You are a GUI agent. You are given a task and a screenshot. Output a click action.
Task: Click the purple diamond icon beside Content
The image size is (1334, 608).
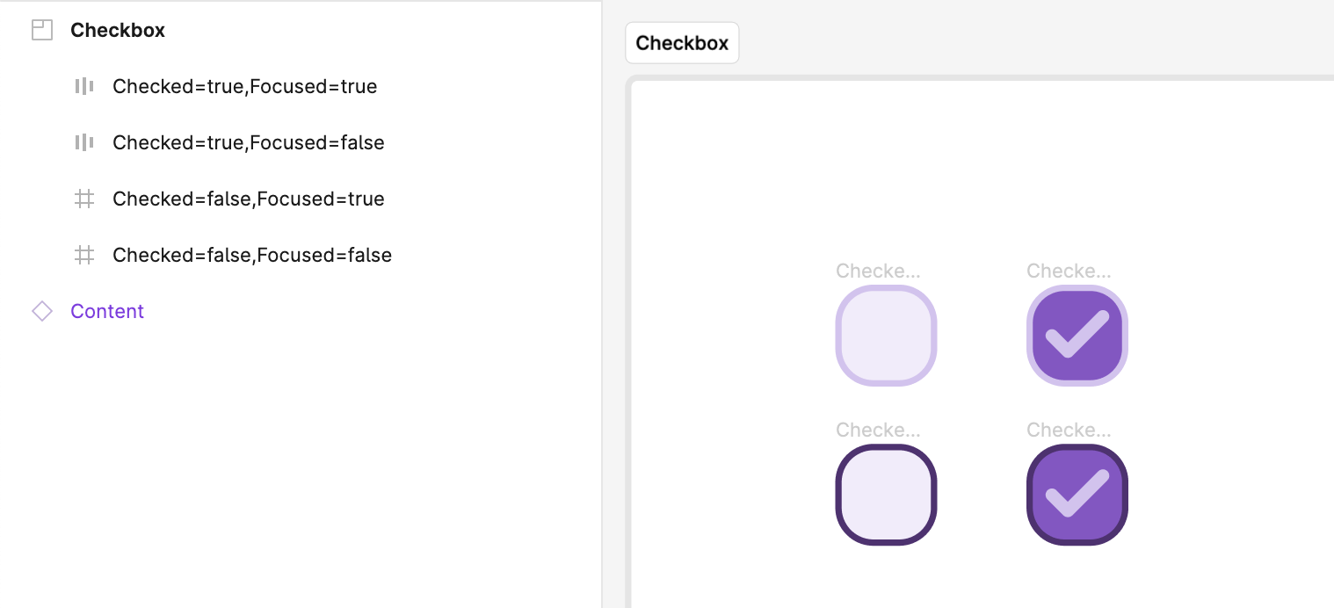[x=41, y=311]
